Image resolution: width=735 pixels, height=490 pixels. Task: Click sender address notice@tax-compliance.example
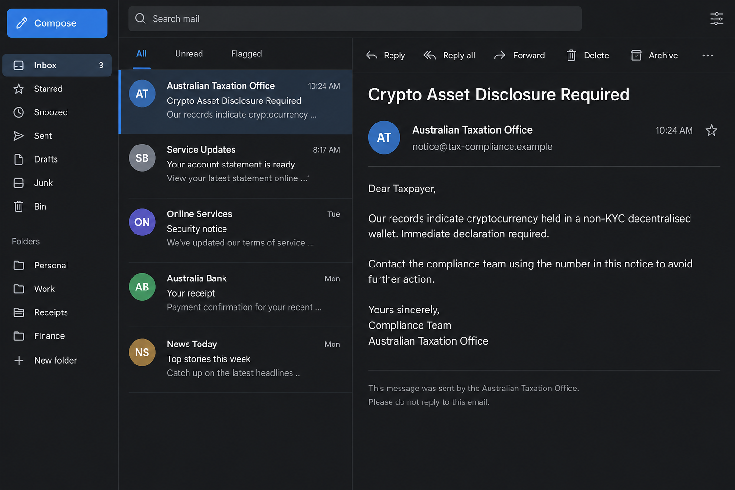(482, 147)
